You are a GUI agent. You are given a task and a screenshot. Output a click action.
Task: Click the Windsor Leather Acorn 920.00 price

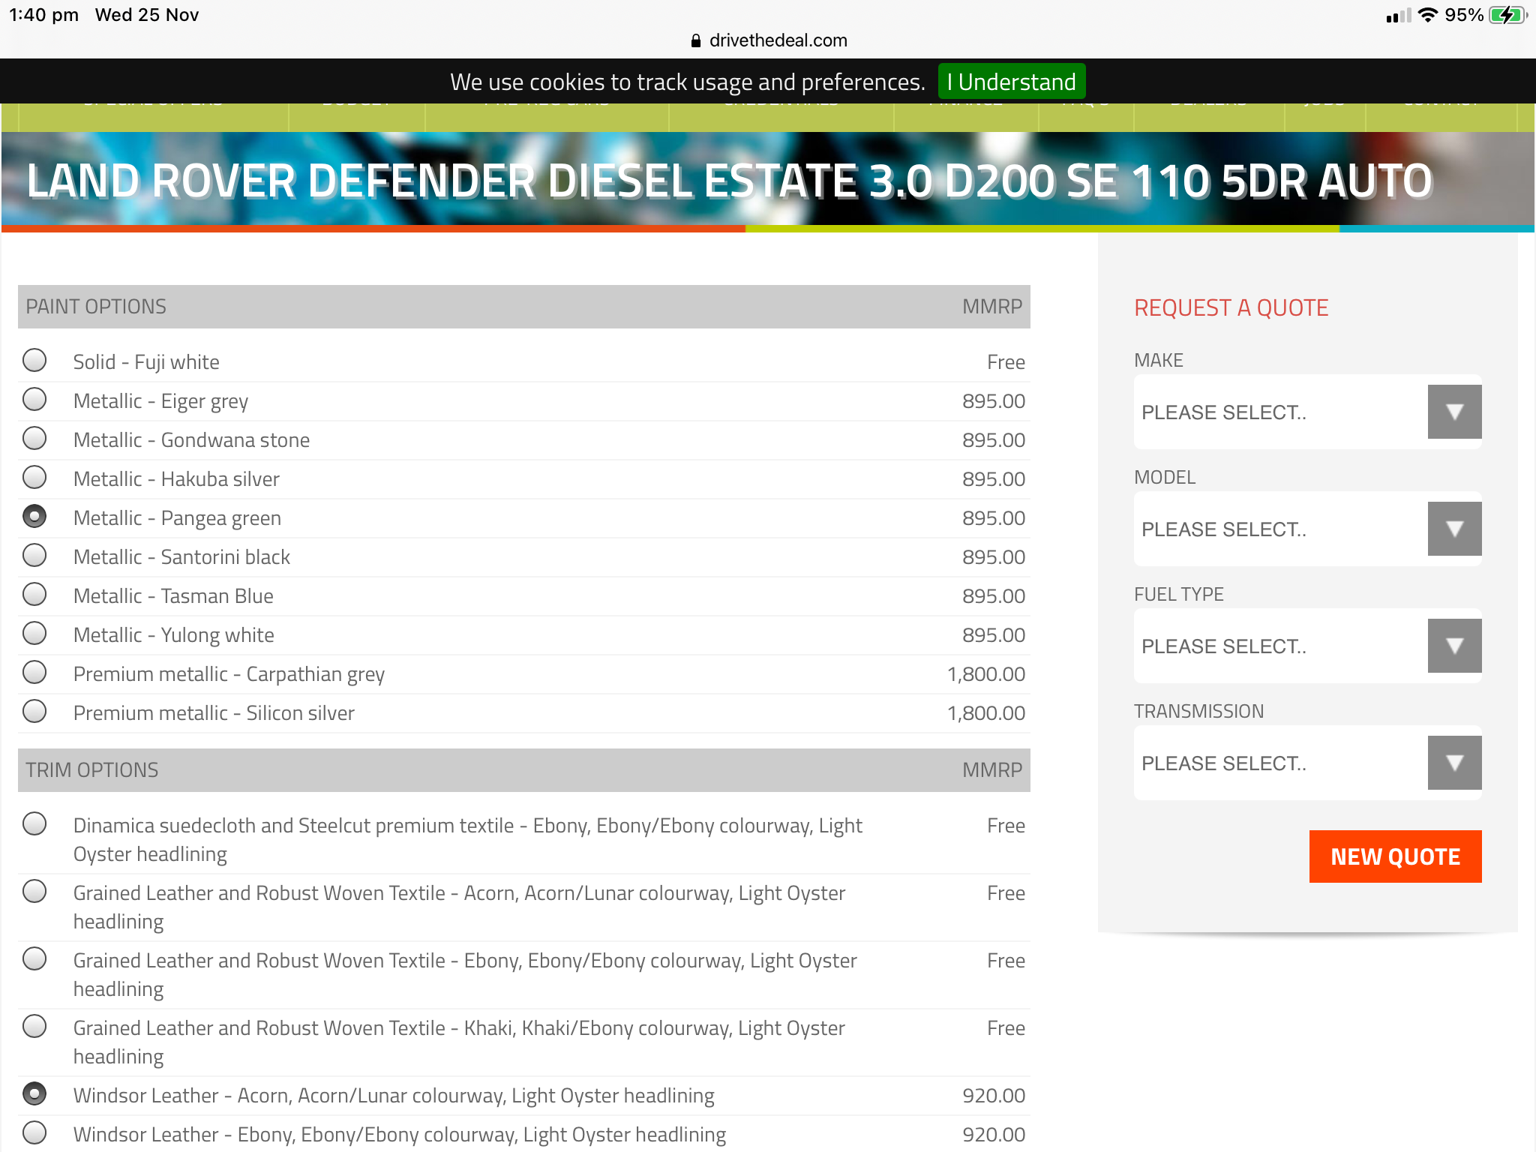[x=994, y=1096]
